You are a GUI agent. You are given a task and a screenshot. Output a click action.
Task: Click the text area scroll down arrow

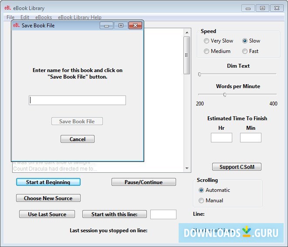click(187, 168)
